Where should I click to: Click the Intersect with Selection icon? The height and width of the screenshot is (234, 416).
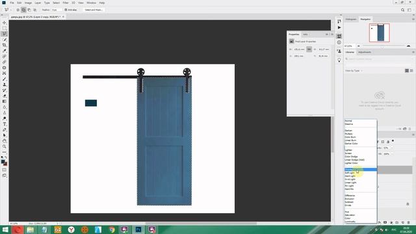[x=34, y=10]
